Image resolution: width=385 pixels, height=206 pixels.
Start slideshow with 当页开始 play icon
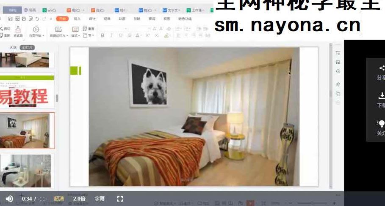pyautogui.click(x=36, y=30)
